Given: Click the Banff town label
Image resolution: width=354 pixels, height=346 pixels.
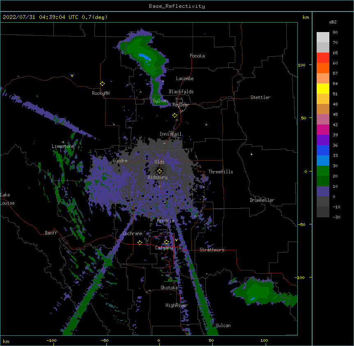Looking at the screenshot, I should click(51, 233).
